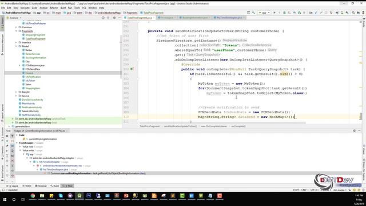Switch to the BookingInformation.java editor tab
The height and width of the screenshot is (206, 366).
tap(194, 18)
